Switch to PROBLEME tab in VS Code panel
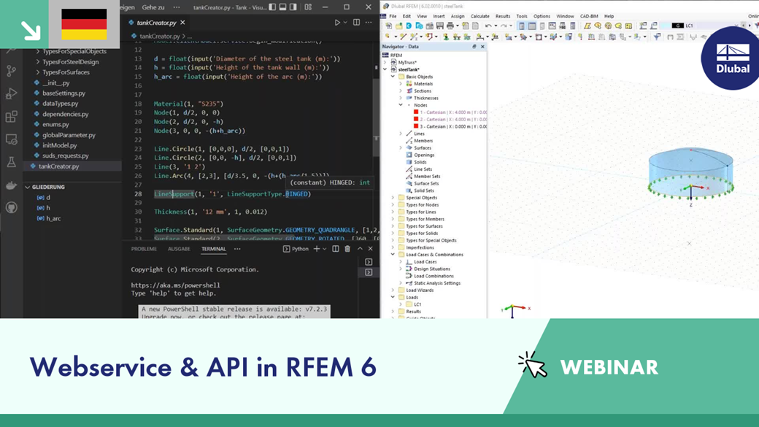759x427 pixels. pos(144,249)
